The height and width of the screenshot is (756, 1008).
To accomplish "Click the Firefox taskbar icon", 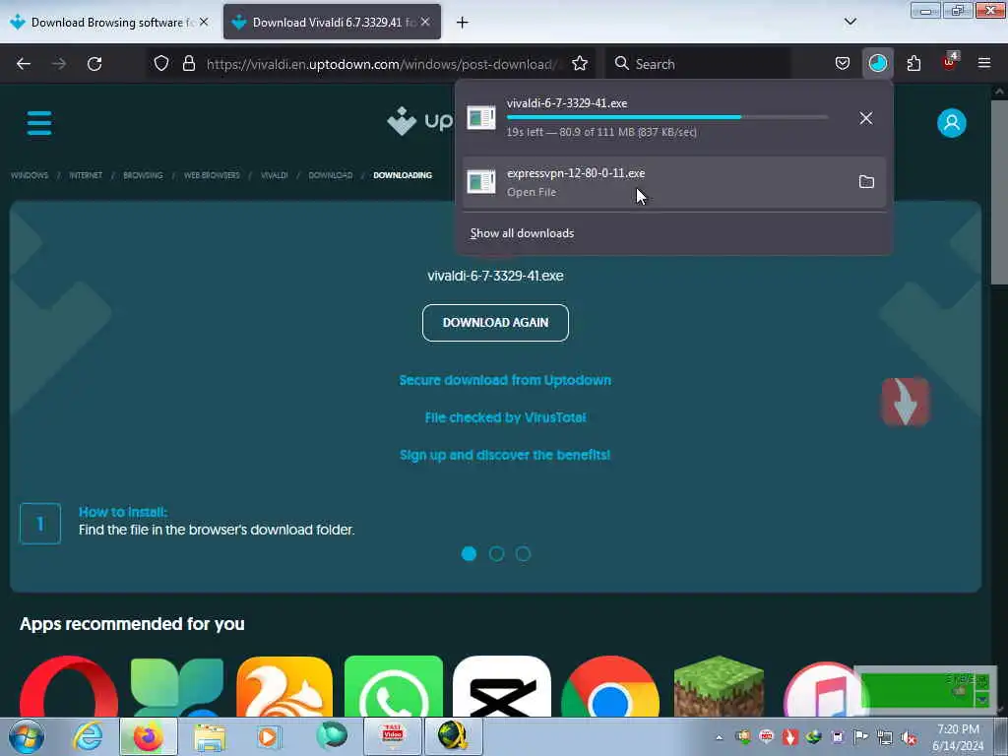I will point(149,736).
